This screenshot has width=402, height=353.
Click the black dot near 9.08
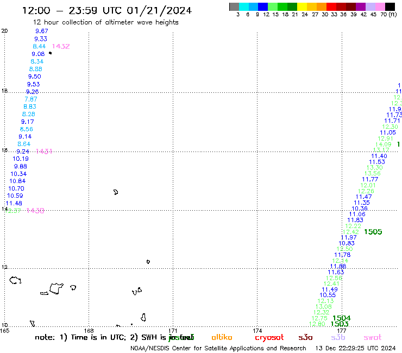pyautogui.click(x=50, y=53)
